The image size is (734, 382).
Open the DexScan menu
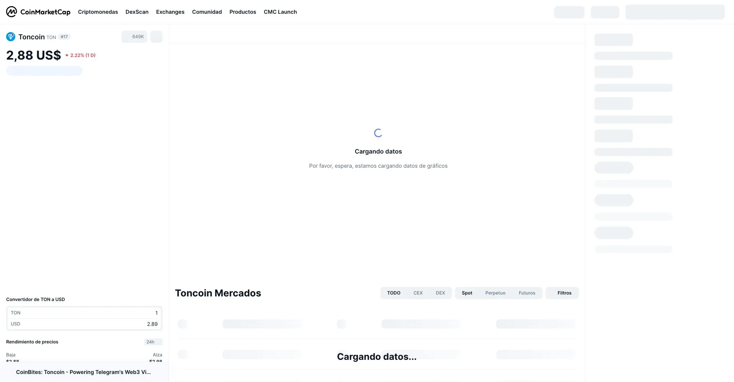click(137, 12)
